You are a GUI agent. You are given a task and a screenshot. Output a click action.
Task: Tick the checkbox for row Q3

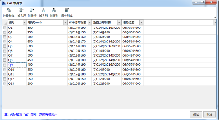[x=5, y=37]
